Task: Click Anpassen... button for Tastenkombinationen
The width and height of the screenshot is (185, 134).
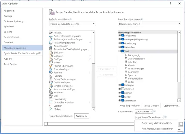Action: [x=82, y=116]
